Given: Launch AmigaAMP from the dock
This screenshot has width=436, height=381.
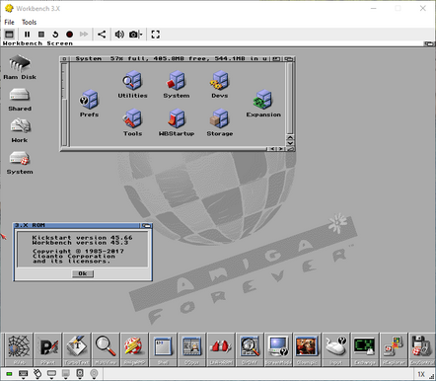Looking at the screenshot, I should coord(134,349).
